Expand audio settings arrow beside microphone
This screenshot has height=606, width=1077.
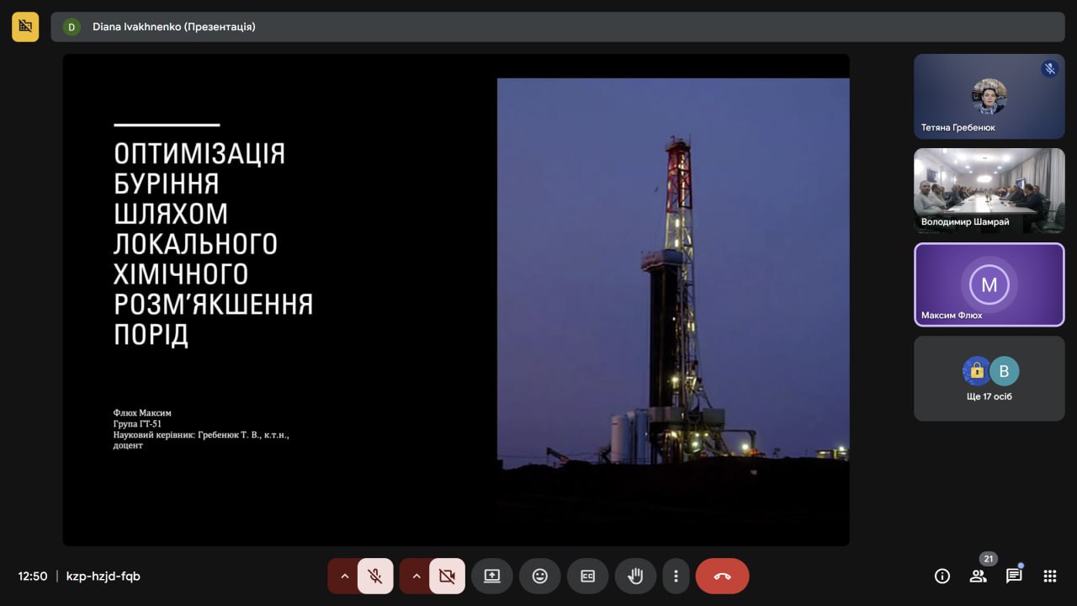tap(344, 577)
